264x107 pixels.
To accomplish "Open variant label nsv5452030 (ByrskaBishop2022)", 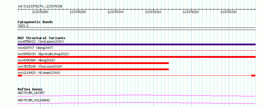I will (x=44, y=54).
